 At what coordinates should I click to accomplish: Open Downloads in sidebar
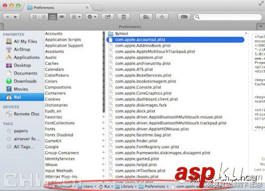[21, 81]
